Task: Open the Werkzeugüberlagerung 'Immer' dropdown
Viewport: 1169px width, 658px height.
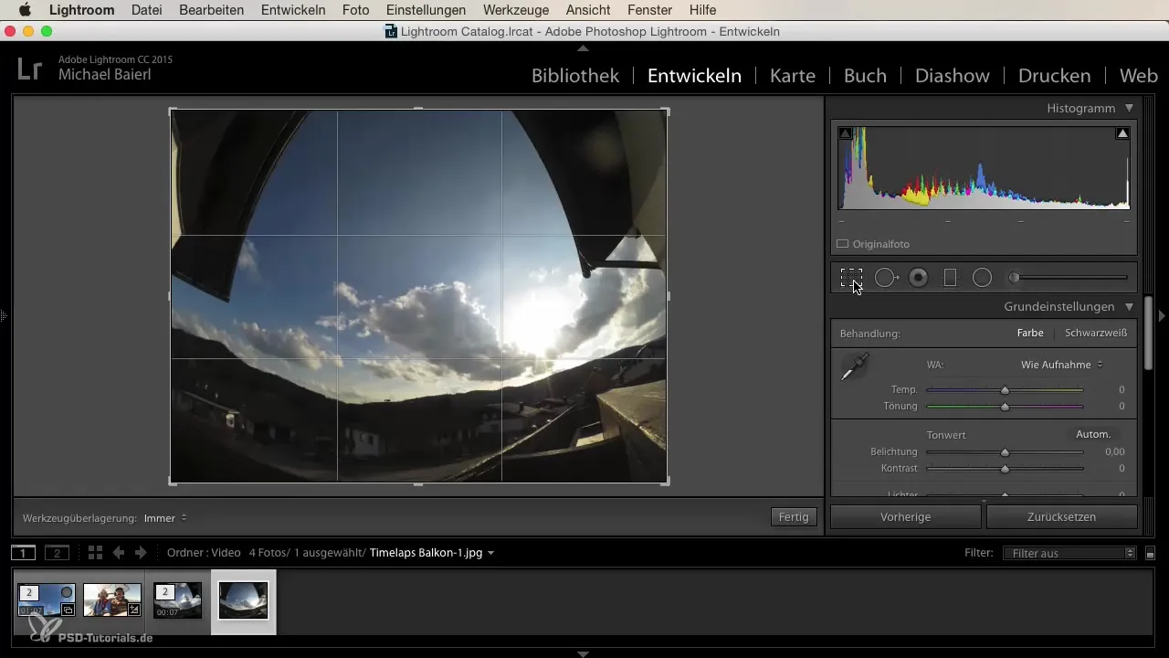Action: coord(165,518)
